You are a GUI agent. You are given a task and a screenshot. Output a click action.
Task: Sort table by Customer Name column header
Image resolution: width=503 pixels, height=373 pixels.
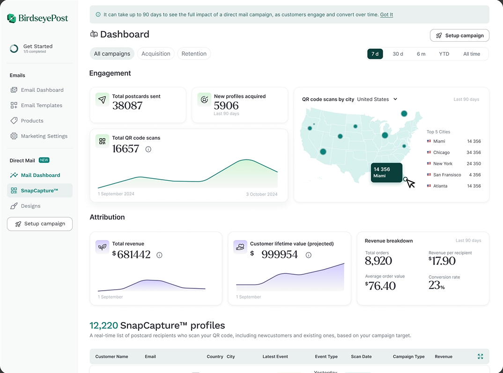click(x=111, y=357)
